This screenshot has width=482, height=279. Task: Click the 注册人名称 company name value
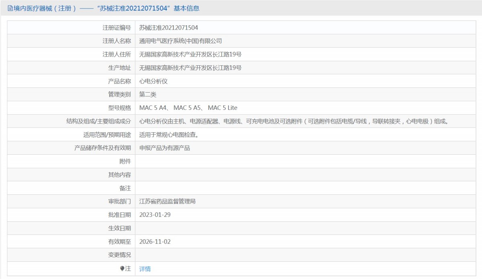[x=180, y=41]
